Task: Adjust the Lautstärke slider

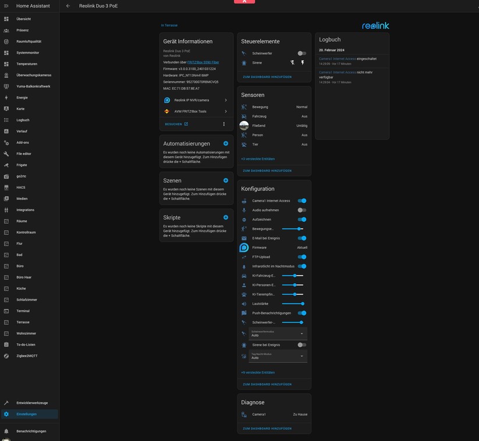Action: click(x=293, y=304)
